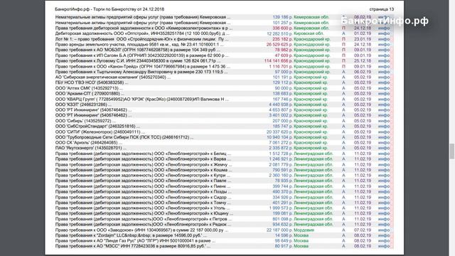Click the Ленoблэнергострой lot title ending in 'к Томчу'
The width and height of the screenshot is (455, 256).
tap(143, 203)
